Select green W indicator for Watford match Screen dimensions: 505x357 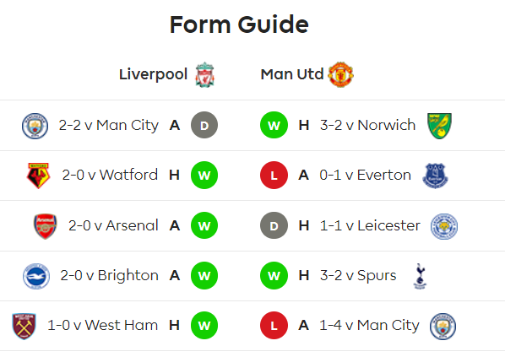pyautogui.click(x=204, y=175)
